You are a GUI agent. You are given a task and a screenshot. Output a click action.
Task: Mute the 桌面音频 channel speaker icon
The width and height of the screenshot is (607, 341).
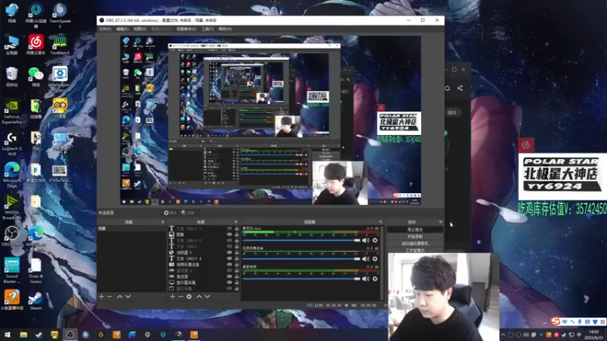(366, 279)
